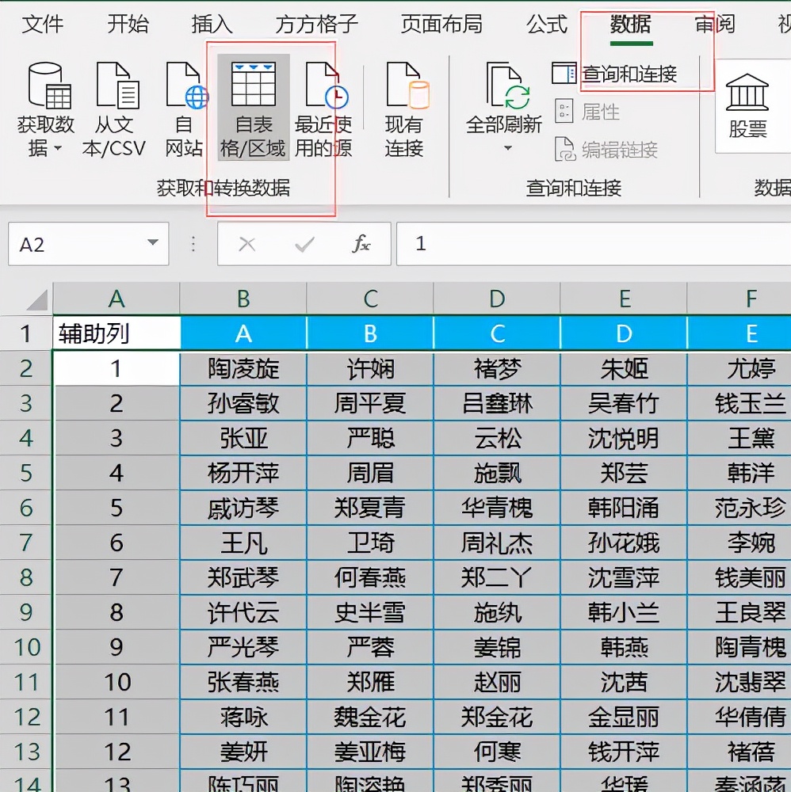
Task: Click cell containing 韩燕
Action: (x=624, y=647)
